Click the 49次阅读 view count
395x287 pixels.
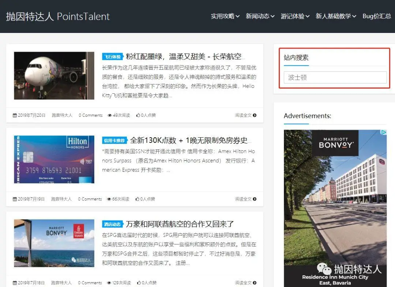tap(121, 115)
